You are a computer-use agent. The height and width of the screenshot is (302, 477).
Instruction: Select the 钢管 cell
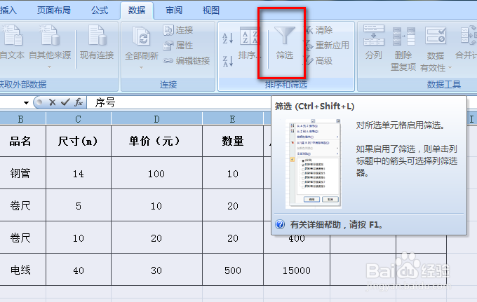tap(23, 173)
